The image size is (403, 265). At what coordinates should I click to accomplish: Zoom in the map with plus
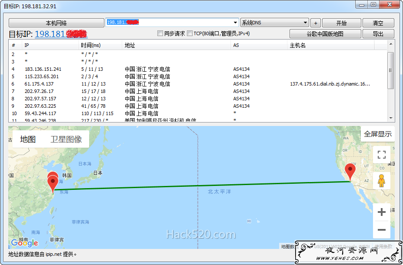click(x=382, y=212)
